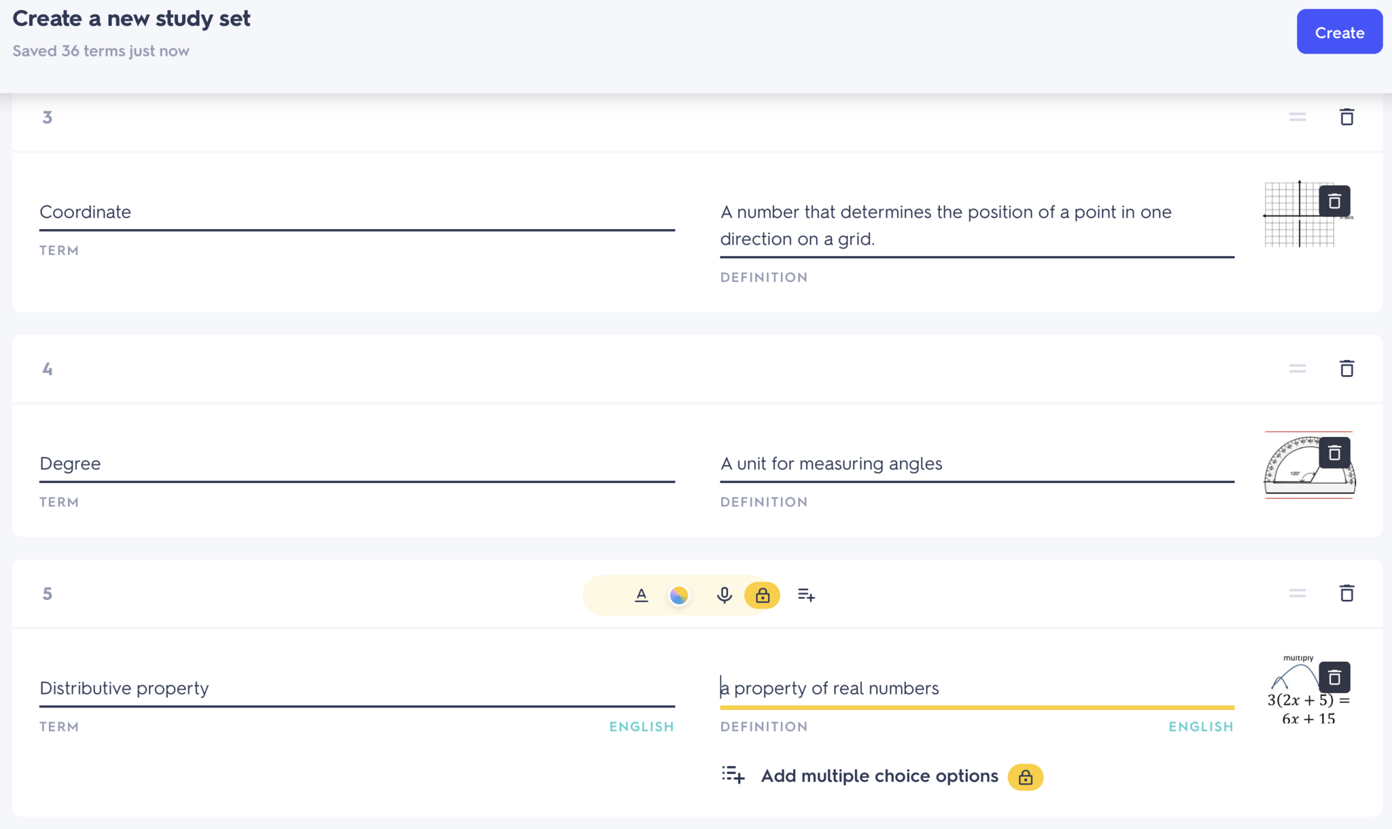Click the locked premium feature toolbar icon
This screenshot has width=1392, height=829.
762,595
